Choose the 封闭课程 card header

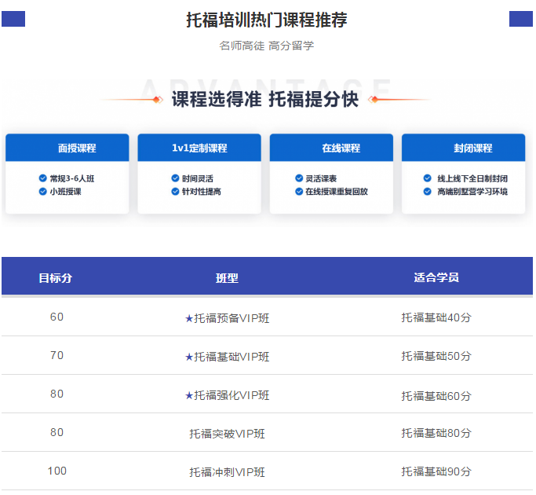tap(464, 148)
